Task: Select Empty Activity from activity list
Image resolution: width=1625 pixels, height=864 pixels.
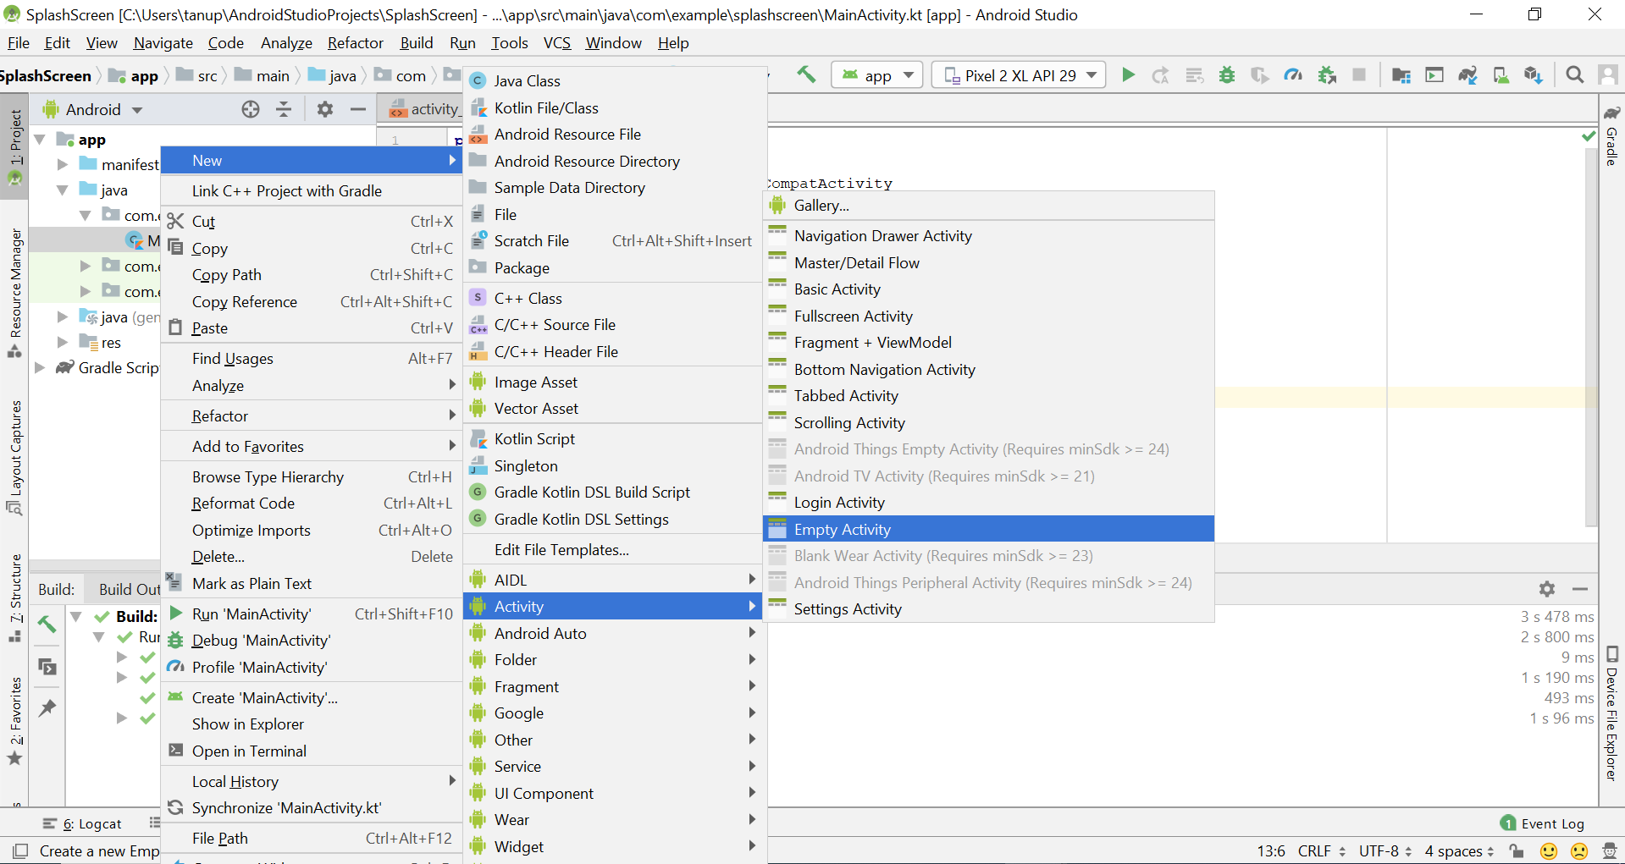Action: 988,529
